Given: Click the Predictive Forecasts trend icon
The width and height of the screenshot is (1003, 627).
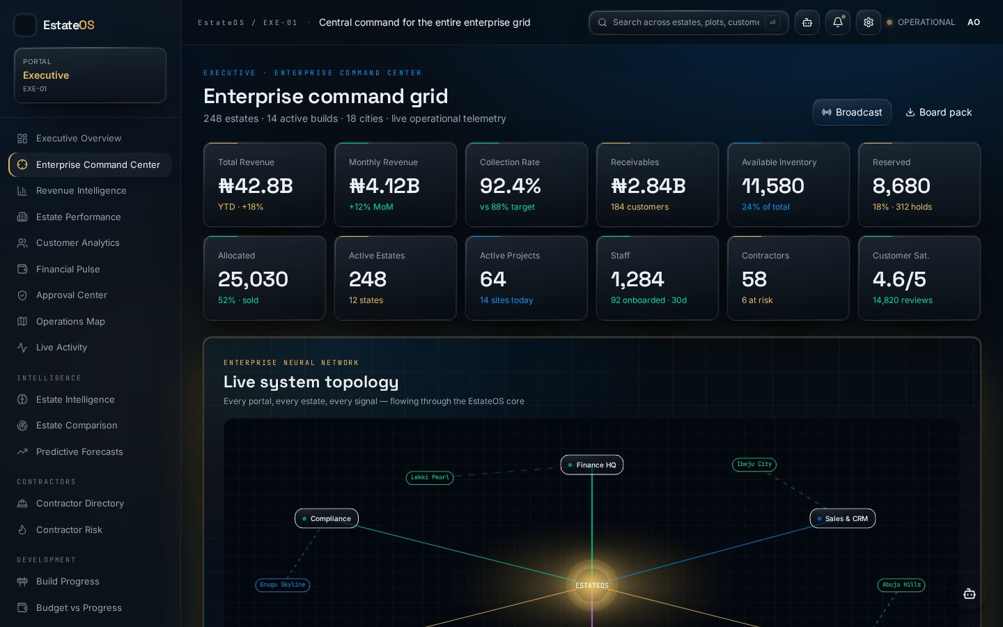Looking at the screenshot, I should tap(22, 452).
